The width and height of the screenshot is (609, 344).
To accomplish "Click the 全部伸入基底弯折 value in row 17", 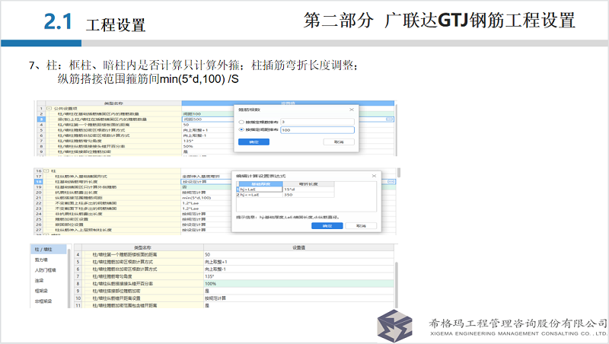I will coord(201,177).
